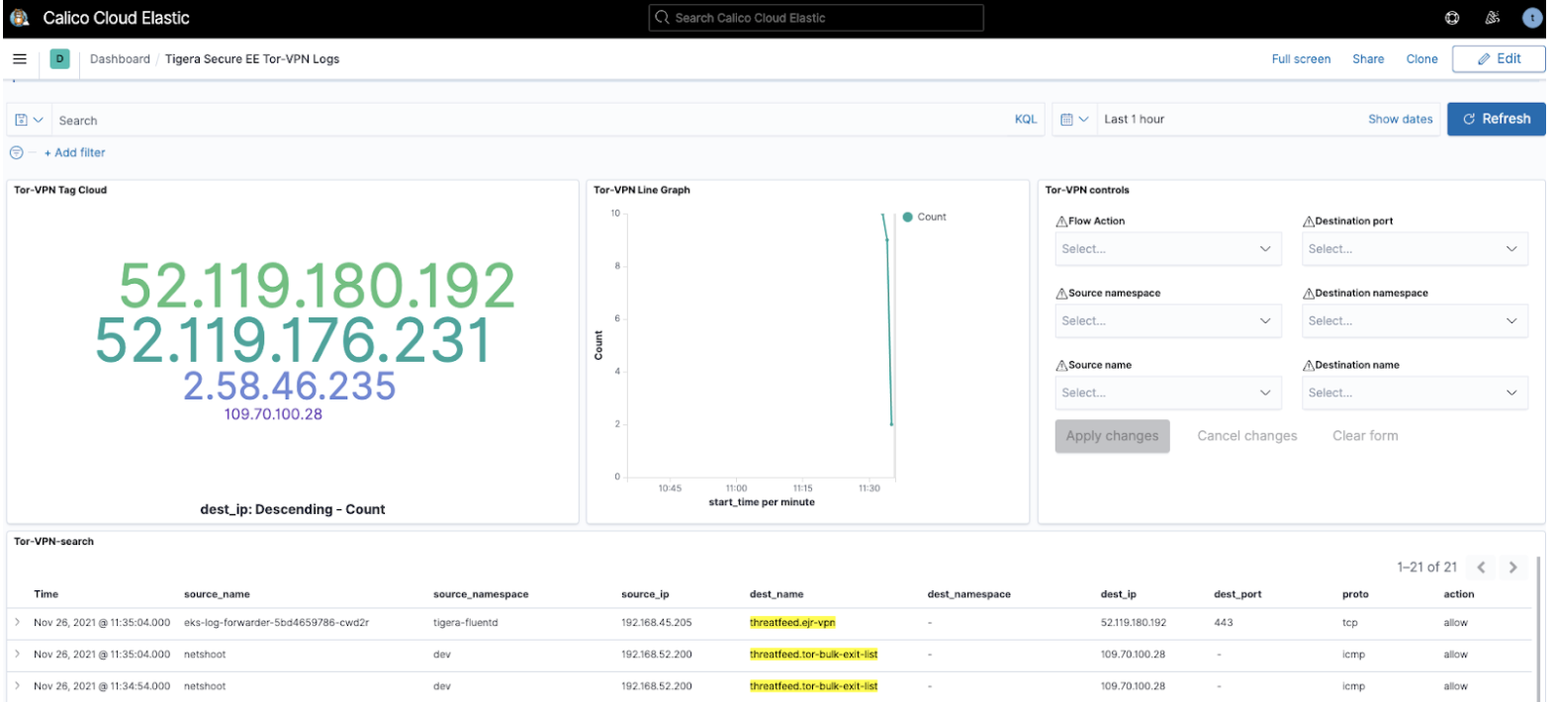Screen dimensions: 1555x702
Task: Click Share in the top menu
Action: click(1368, 59)
